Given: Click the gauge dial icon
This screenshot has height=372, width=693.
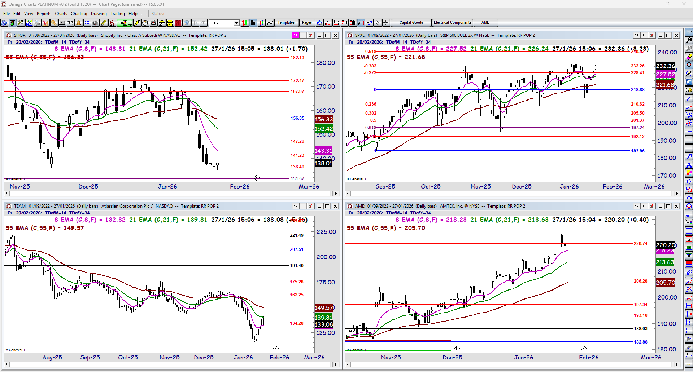Looking at the screenshot, I should click(x=145, y=23).
